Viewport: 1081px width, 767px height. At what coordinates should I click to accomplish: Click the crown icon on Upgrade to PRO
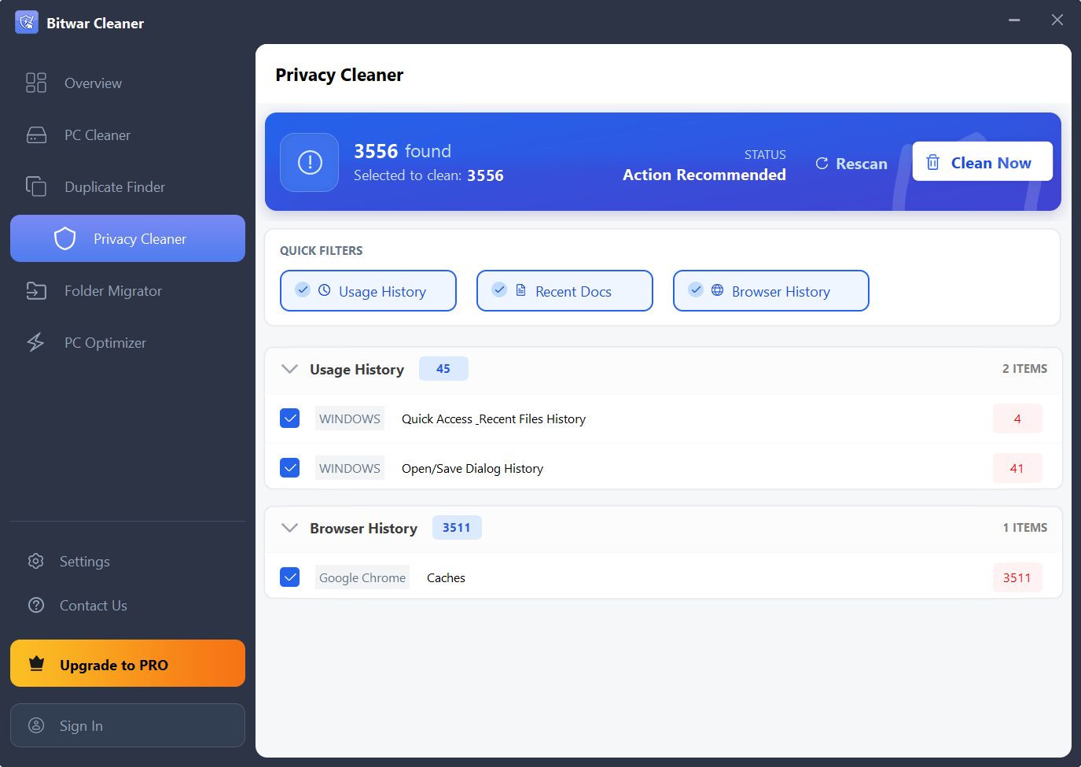[x=36, y=663]
